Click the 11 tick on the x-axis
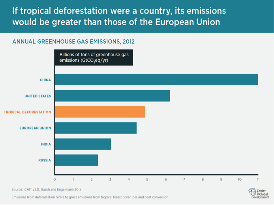Screen dimensions: 274x205 258,179
